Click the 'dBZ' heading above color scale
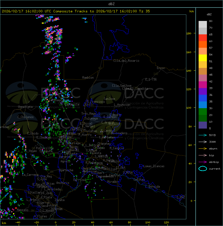The width and height of the screenshot is (223, 226). coord(209,14)
